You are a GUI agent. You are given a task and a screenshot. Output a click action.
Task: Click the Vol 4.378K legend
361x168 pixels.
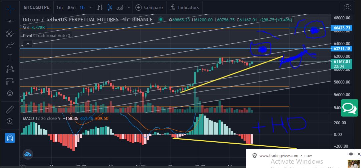(x=34, y=28)
